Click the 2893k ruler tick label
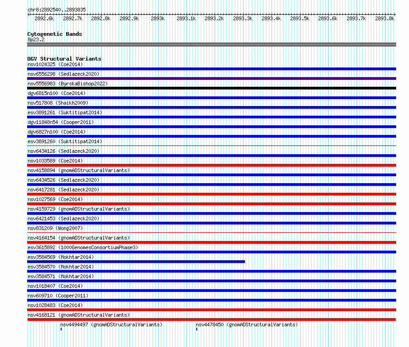 click(x=158, y=18)
